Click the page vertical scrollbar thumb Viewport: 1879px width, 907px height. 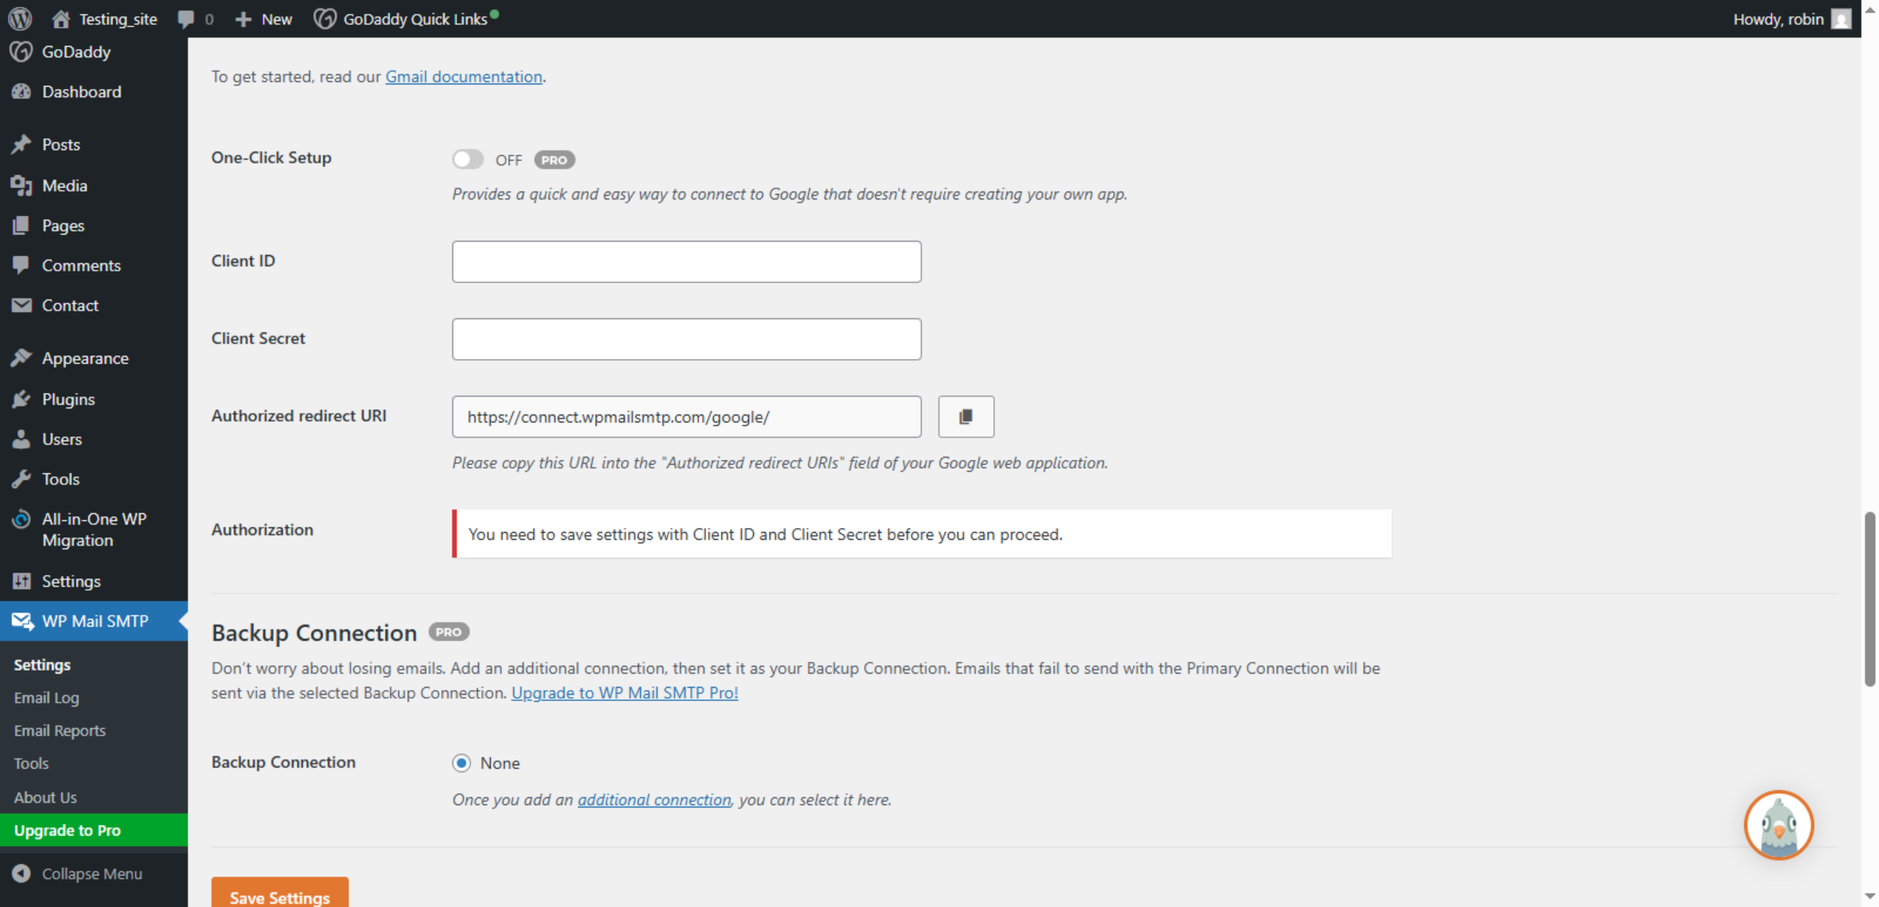pos(1870,599)
